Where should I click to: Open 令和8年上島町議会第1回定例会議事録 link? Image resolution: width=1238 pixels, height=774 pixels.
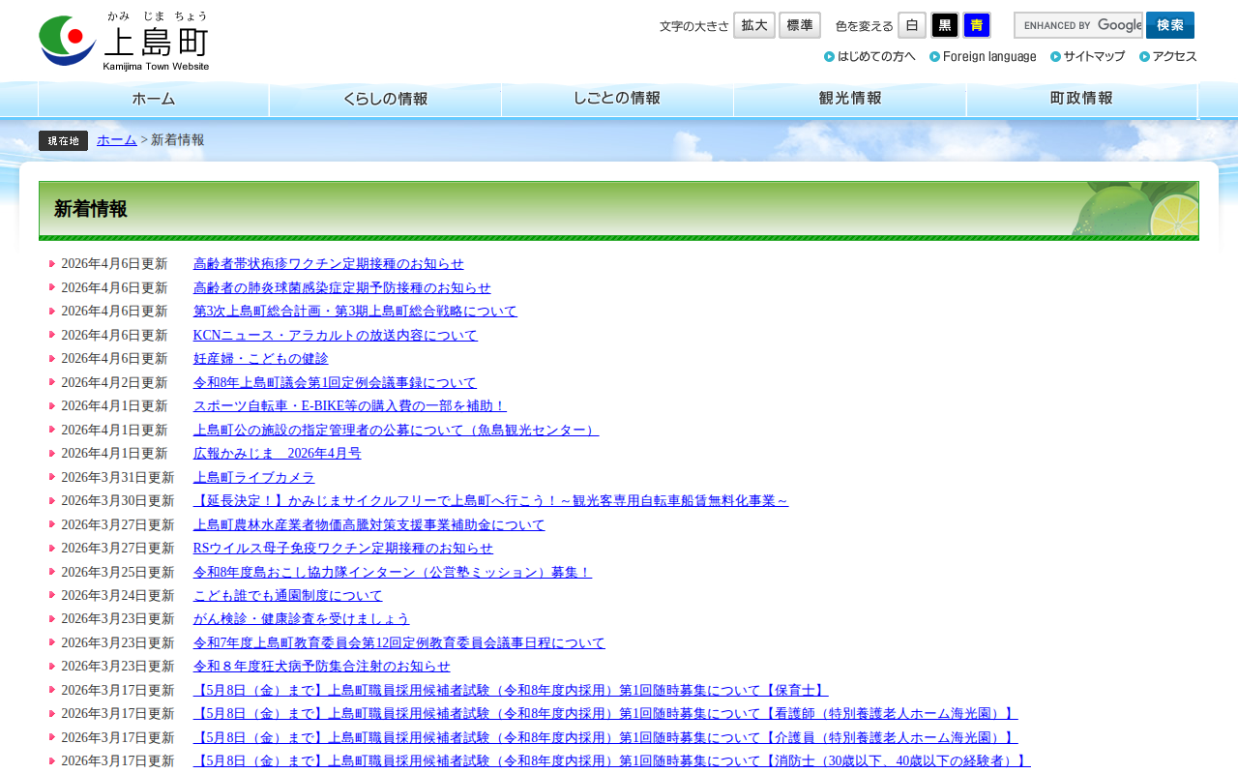tap(335, 383)
